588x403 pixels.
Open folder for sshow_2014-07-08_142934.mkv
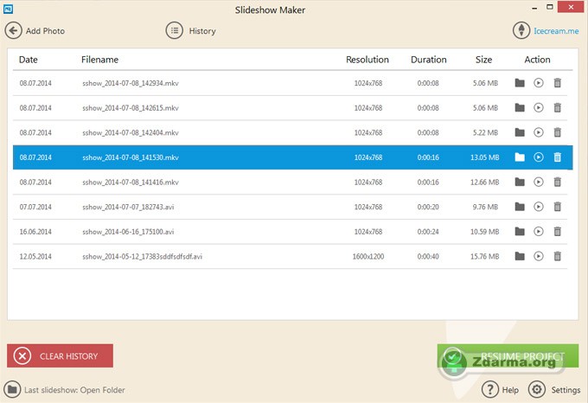pyautogui.click(x=520, y=83)
